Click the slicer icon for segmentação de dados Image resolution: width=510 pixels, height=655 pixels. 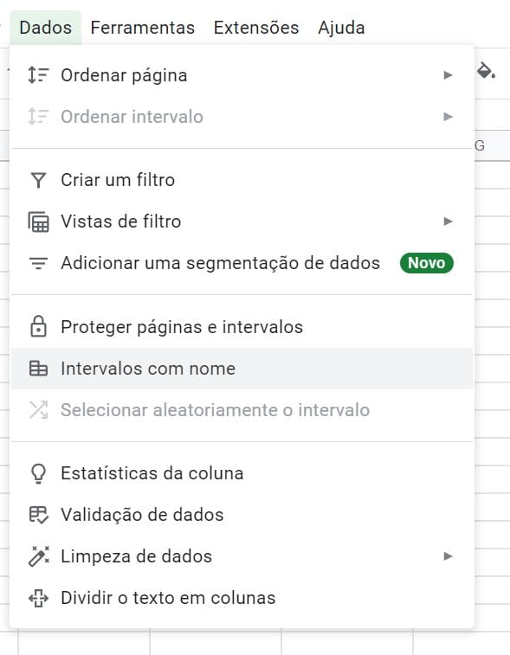38,263
